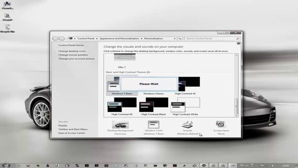This screenshot has height=168, width=298.
Task: Go forward with the Forward arrow button
Action: coord(61,38)
